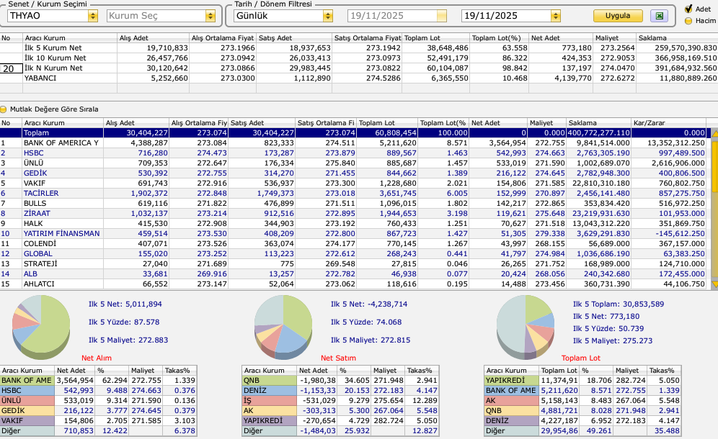718x439 pixels.
Task: Sort main table by Toplam Lot column
Action: point(387,123)
